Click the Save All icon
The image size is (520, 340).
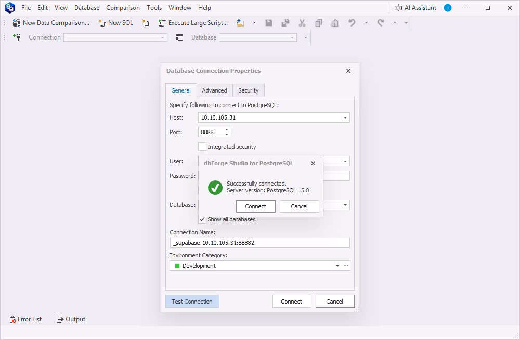(285, 23)
